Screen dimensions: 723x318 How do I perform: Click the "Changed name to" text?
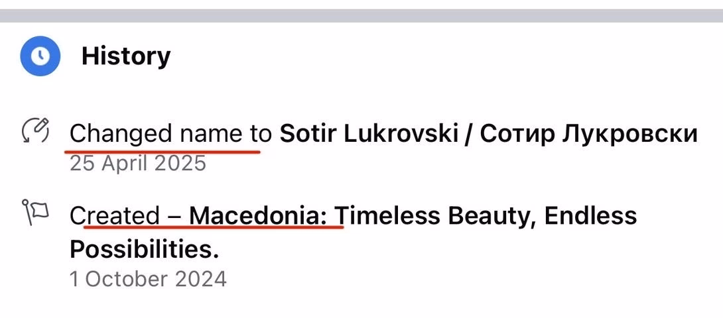[x=170, y=134]
